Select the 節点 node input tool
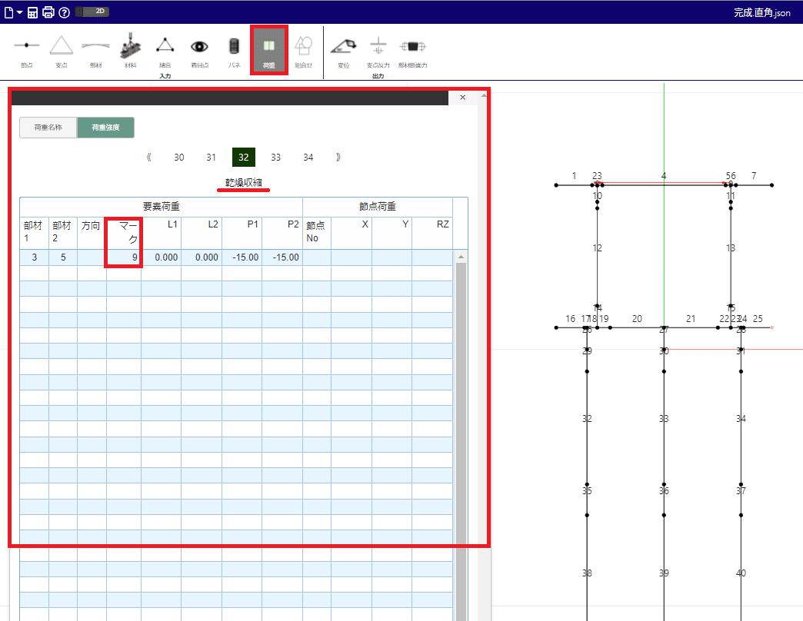 27,51
